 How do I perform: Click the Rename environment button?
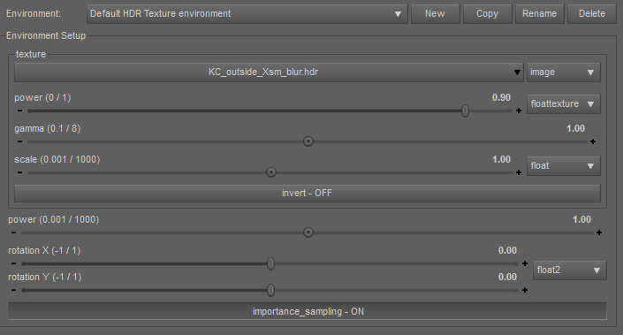(x=540, y=14)
